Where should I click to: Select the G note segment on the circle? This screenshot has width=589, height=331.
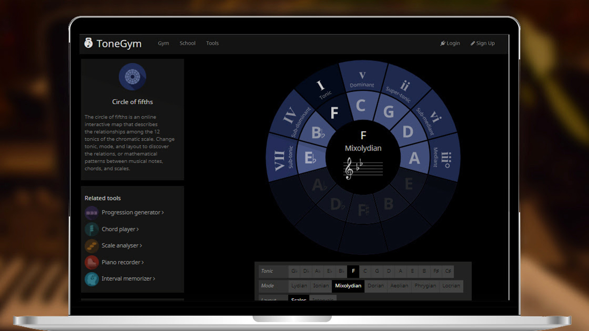click(x=388, y=111)
